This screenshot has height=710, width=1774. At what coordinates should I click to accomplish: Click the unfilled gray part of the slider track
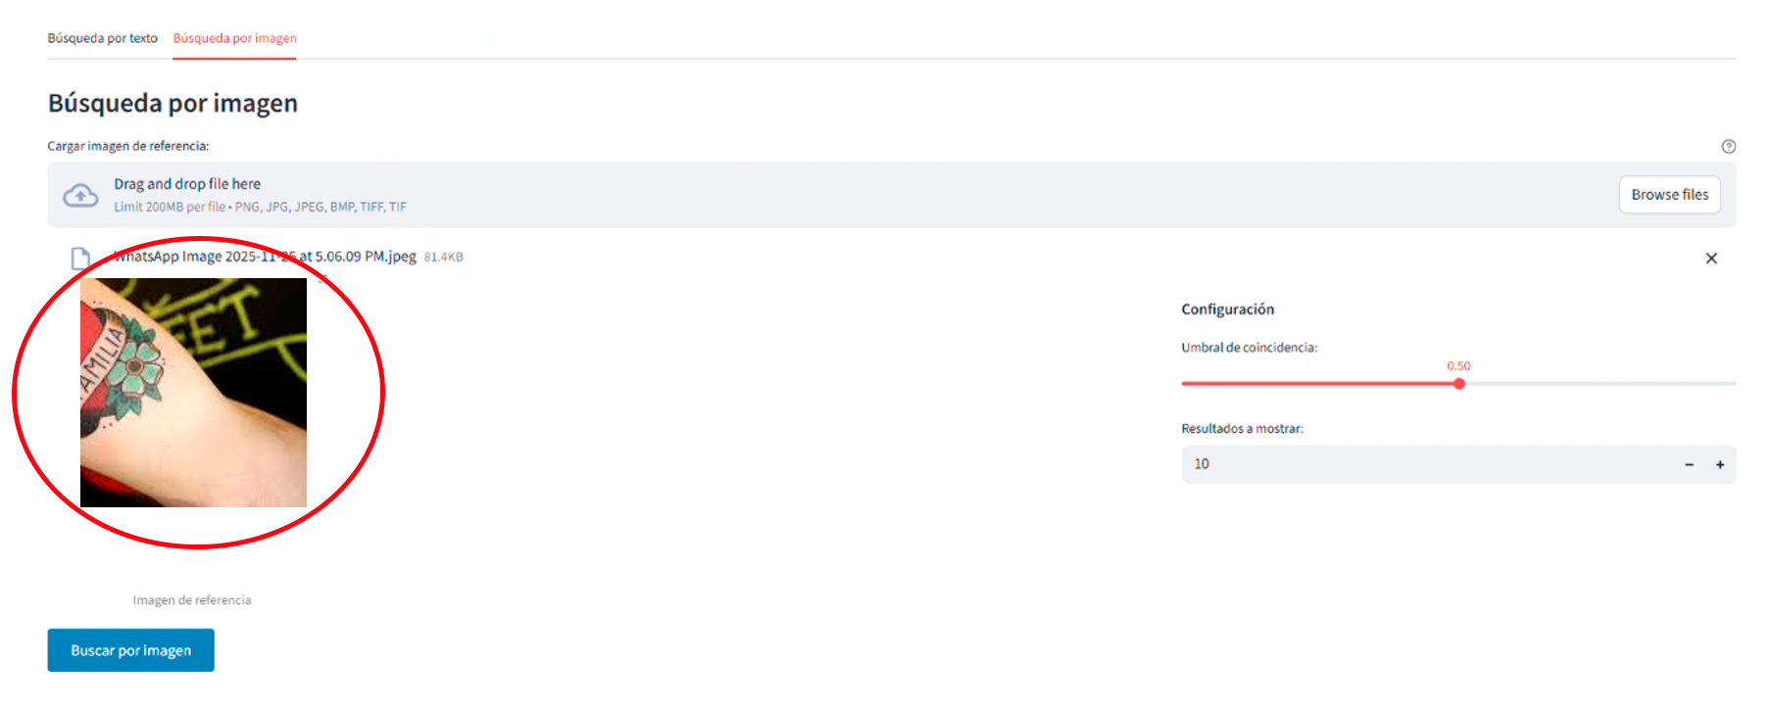click(x=1598, y=384)
